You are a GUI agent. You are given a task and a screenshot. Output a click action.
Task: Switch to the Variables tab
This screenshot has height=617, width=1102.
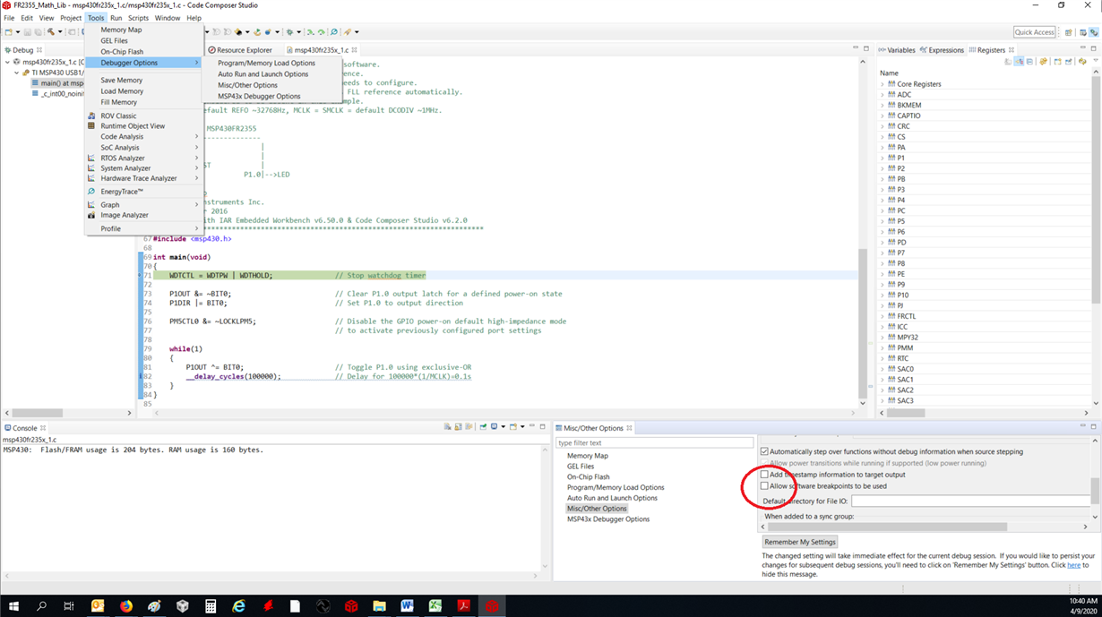tap(896, 50)
